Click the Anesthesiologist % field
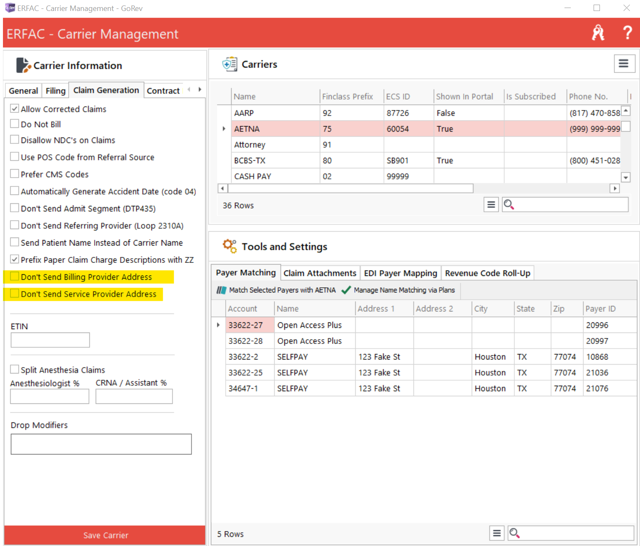Screen dimensions: 640x546 [x=50, y=396]
